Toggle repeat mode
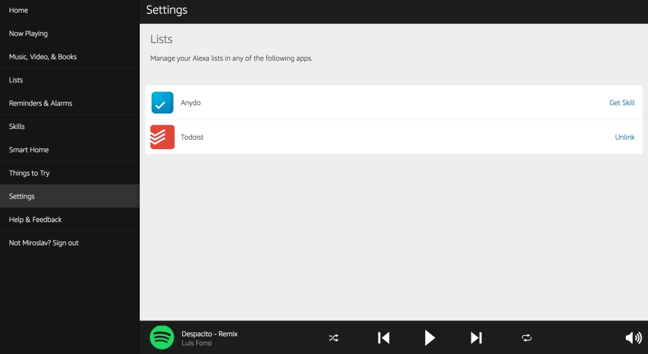The height and width of the screenshot is (354, 648). point(526,338)
